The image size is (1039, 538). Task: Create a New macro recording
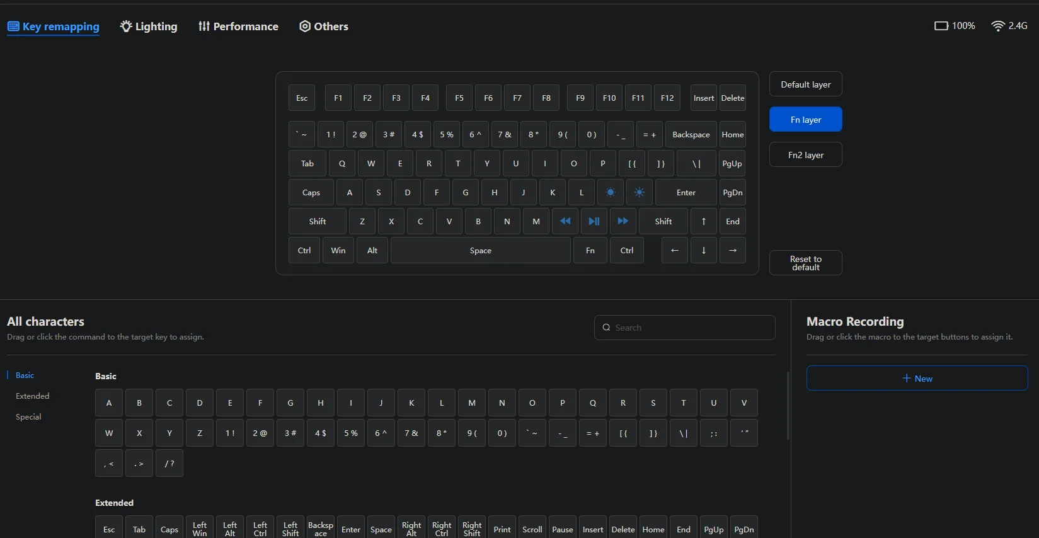pos(917,379)
